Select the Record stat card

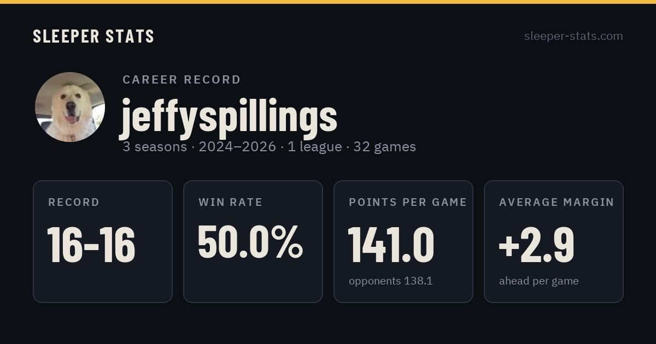tap(103, 241)
